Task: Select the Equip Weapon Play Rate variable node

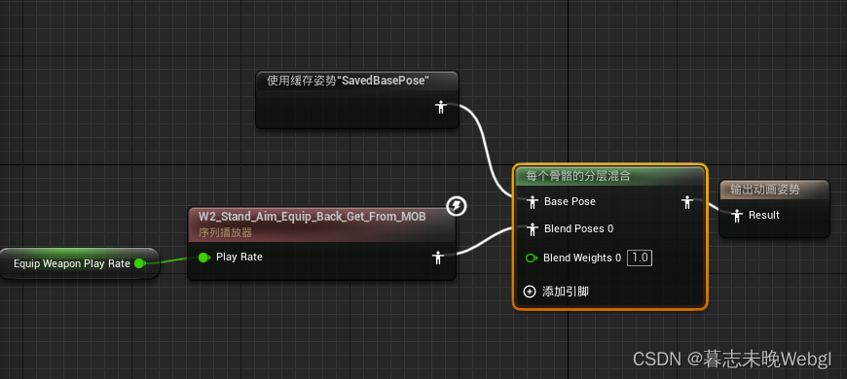Action: [x=80, y=263]
